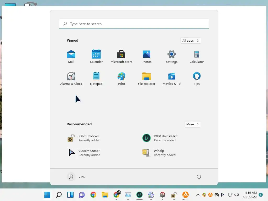This screenshot has width=268, height=201.
Task: Open the Mail app
Action: 71,57
